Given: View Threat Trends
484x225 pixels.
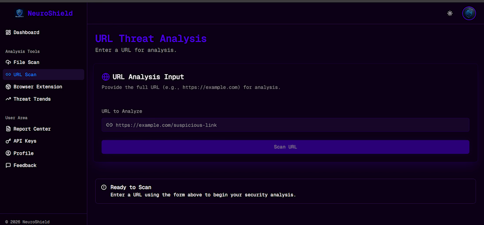Looking at the screenshot, I should 44,99.
